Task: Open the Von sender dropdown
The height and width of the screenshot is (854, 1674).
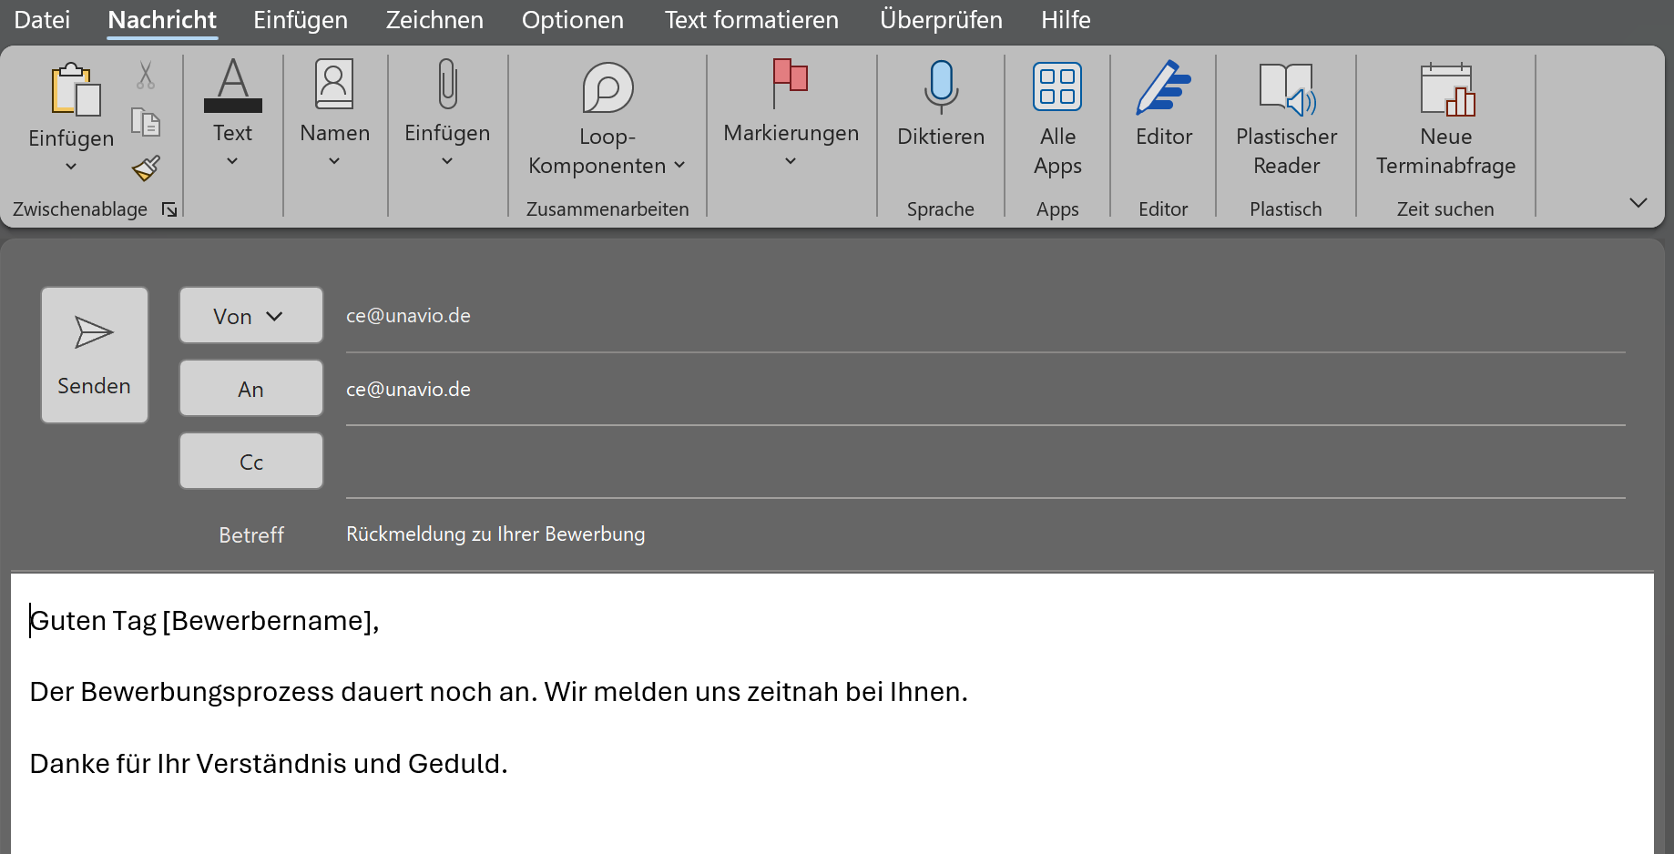Action: click(x=250, y=316)
